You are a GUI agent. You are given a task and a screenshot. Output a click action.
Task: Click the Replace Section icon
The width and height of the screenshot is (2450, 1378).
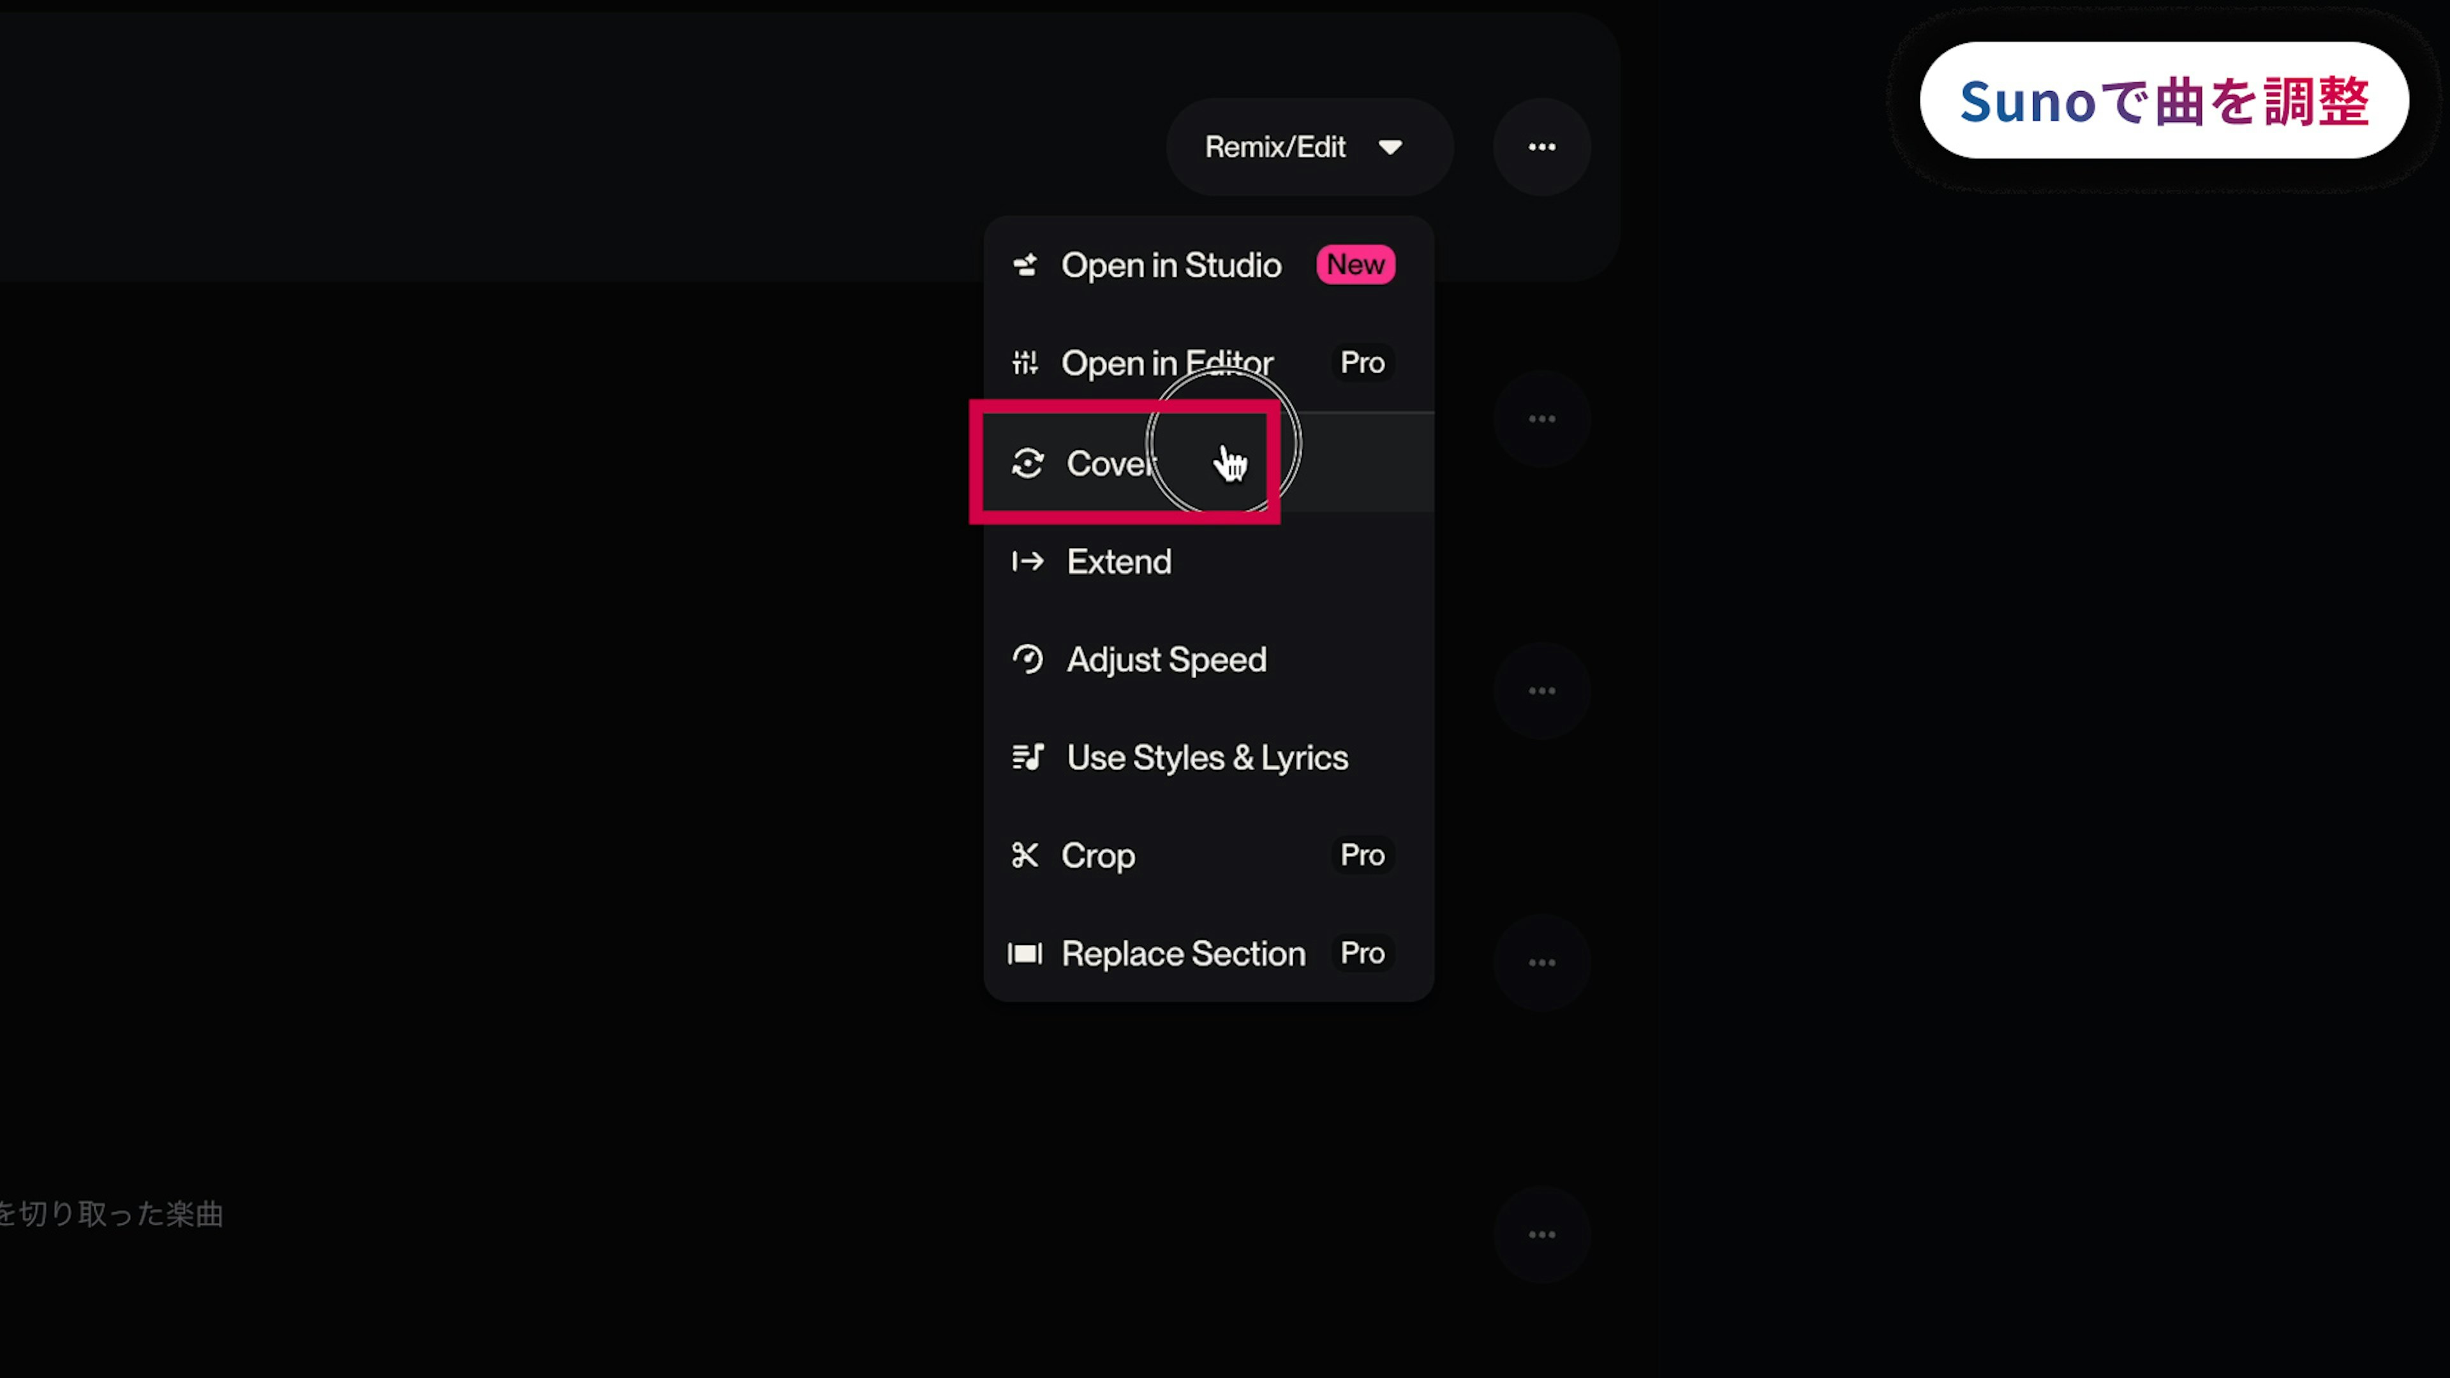click(1024, 953)
